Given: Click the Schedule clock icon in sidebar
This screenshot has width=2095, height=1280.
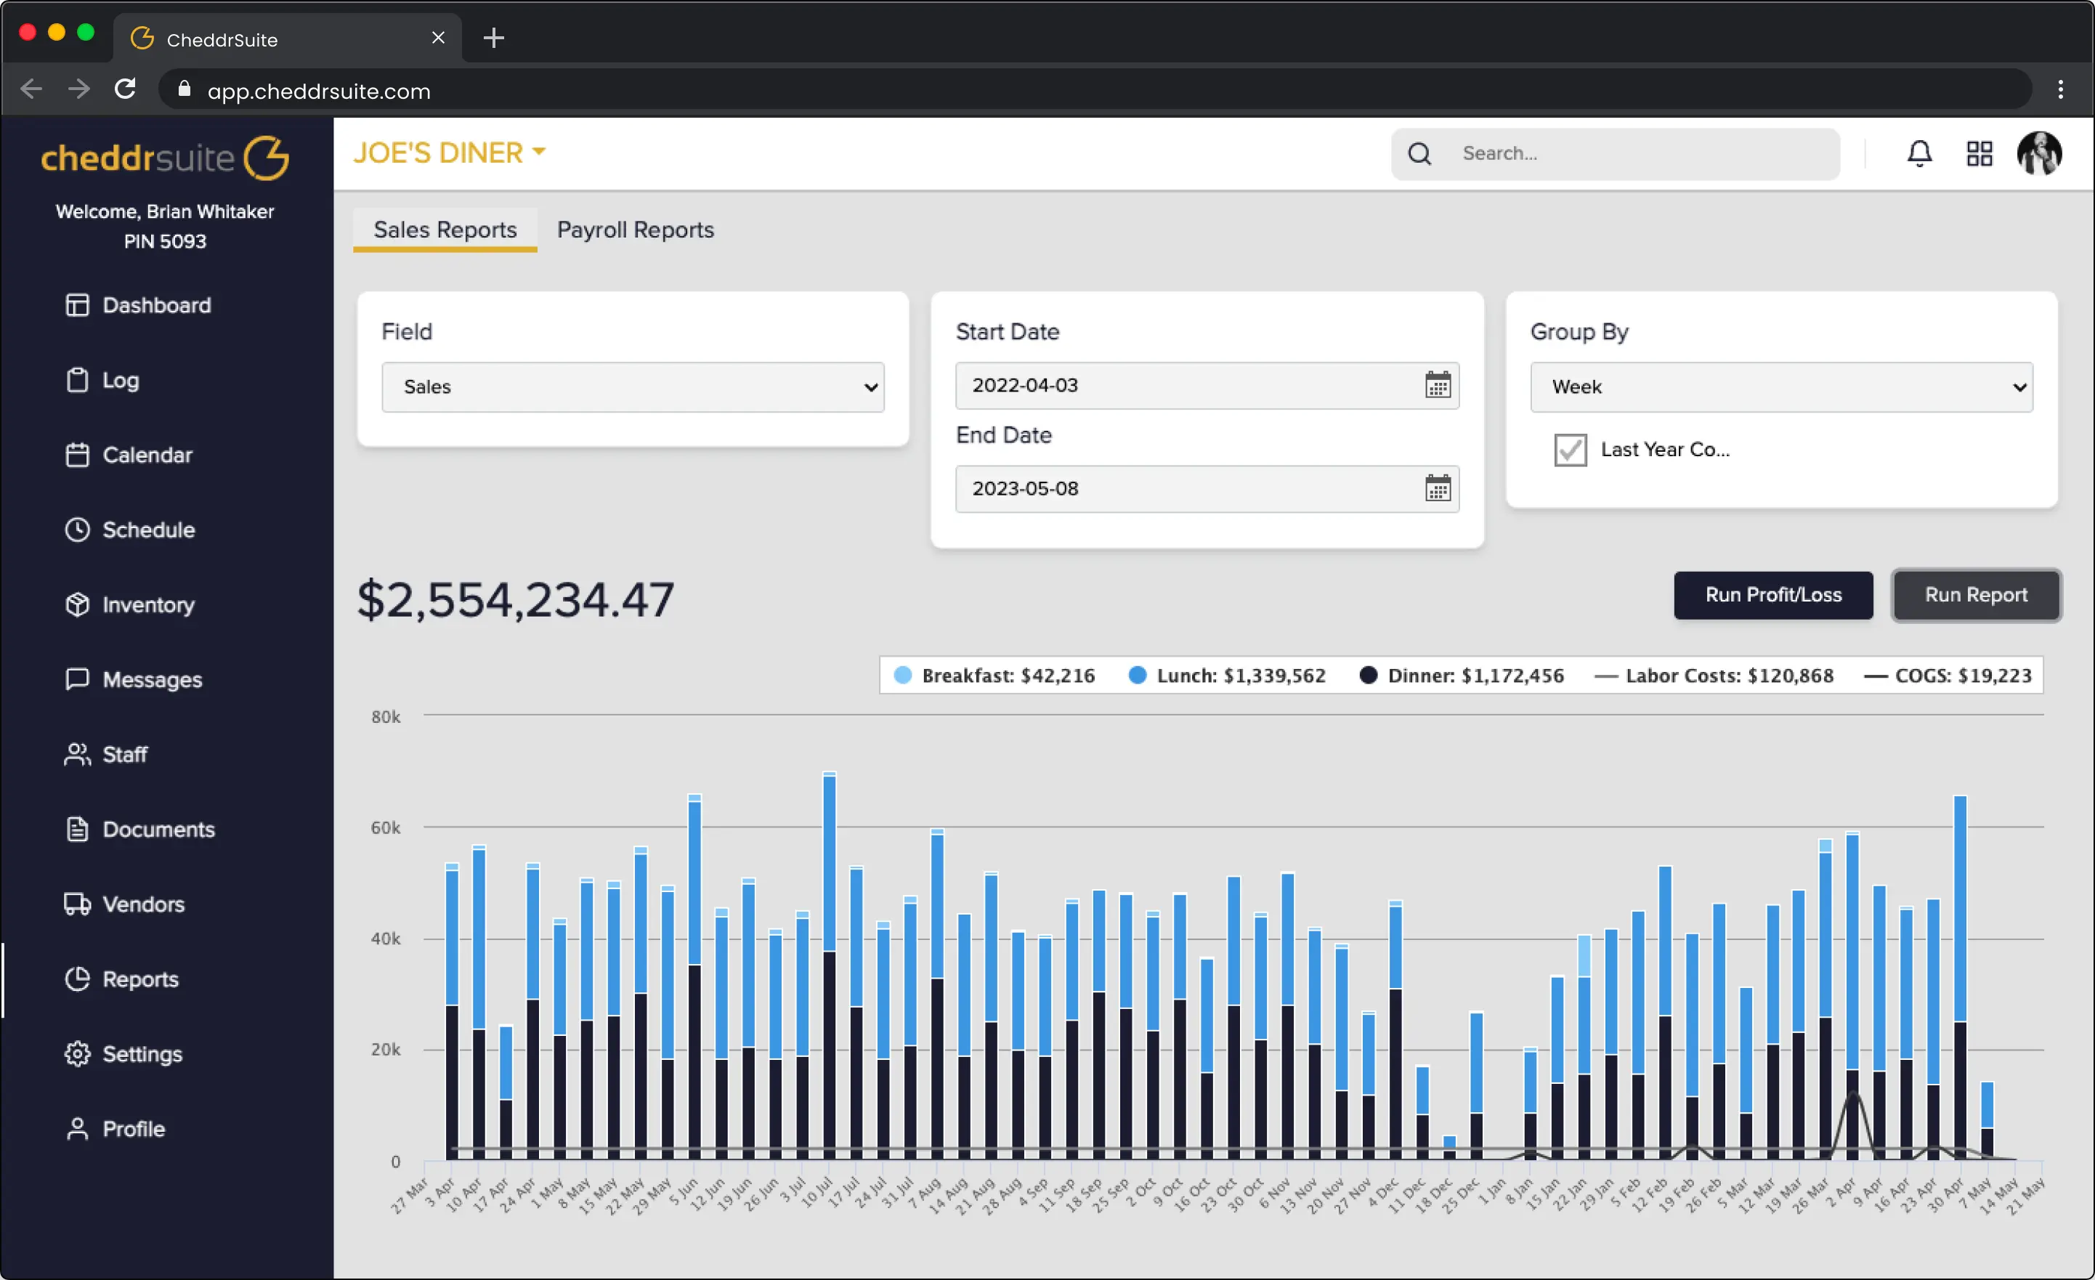Looking at the screenshot, I should pyautogui.click(x=78, y=529).
